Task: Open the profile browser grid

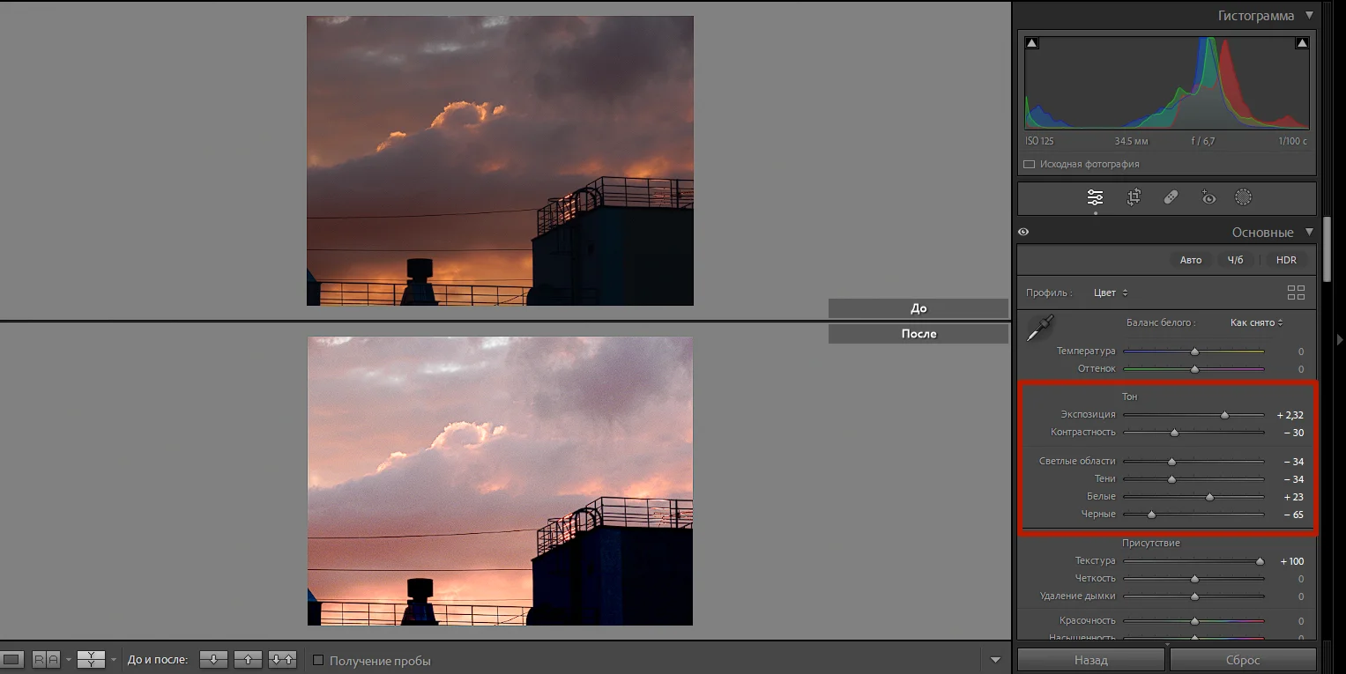Action: 1296,293
